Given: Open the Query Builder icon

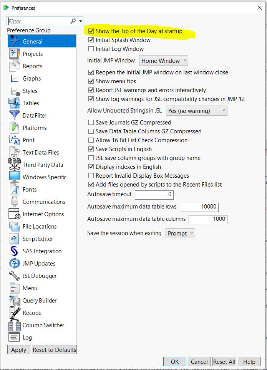Looking at the screenshot, I should pos(15,300).
